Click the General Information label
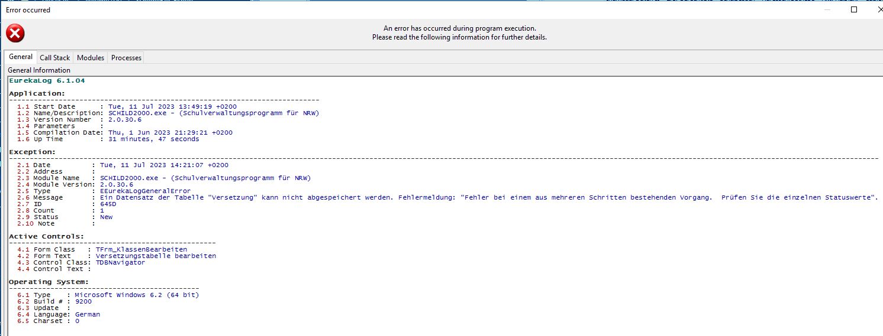 click(x=39, y=70)
